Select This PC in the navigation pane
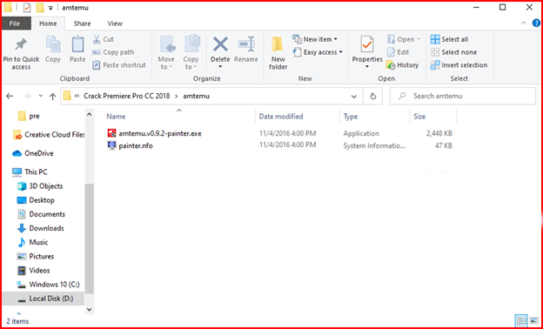The width and height of the screenshot is (543, 329). pyautogui.click(x=30, y=171)
